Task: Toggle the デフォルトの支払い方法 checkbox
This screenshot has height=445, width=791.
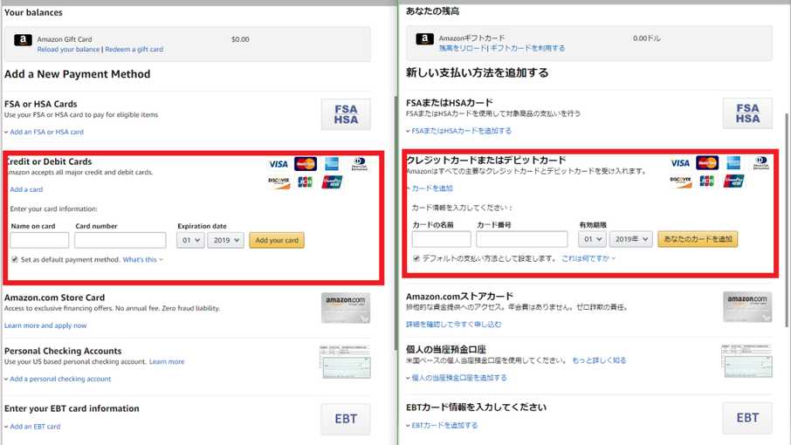Action: pyautogui.click(x=416, y=258)
